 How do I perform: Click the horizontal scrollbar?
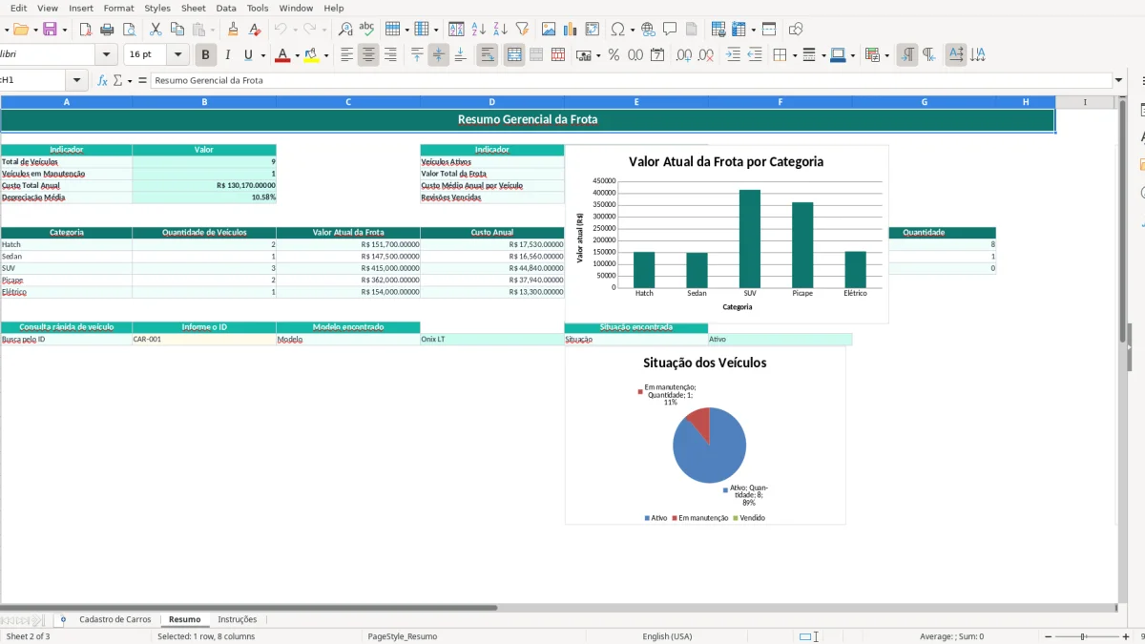pos(248,607)
